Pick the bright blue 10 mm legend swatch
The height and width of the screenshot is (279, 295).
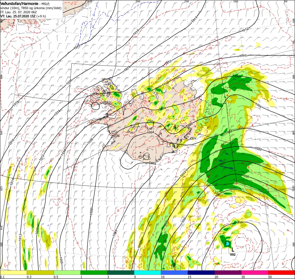[x=174, y=273]
